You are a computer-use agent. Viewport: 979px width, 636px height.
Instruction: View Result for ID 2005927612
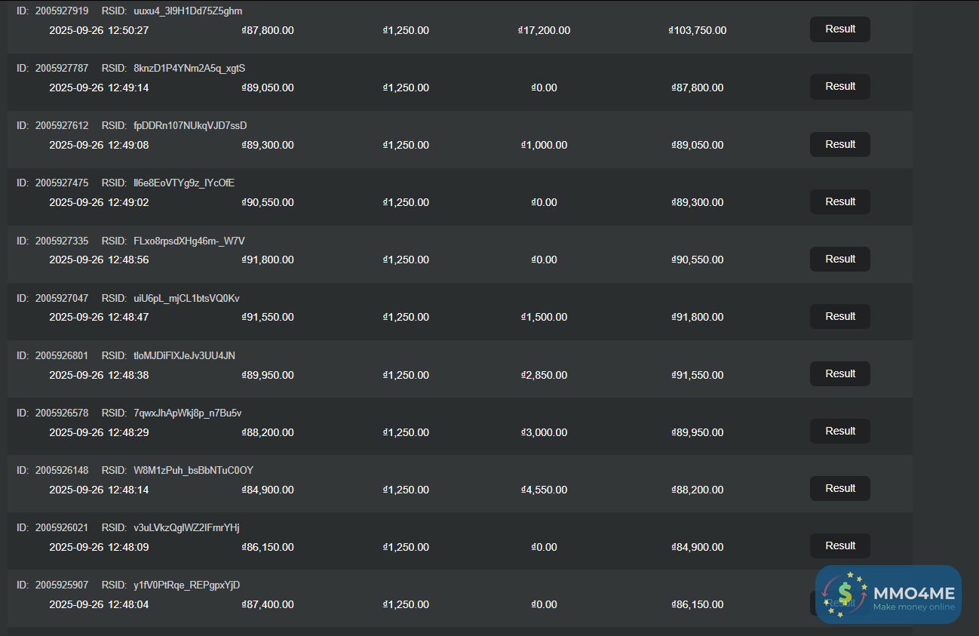coord(839,144)
